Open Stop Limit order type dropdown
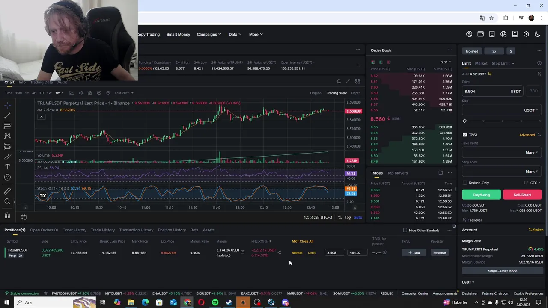 (x=503, y=63)
